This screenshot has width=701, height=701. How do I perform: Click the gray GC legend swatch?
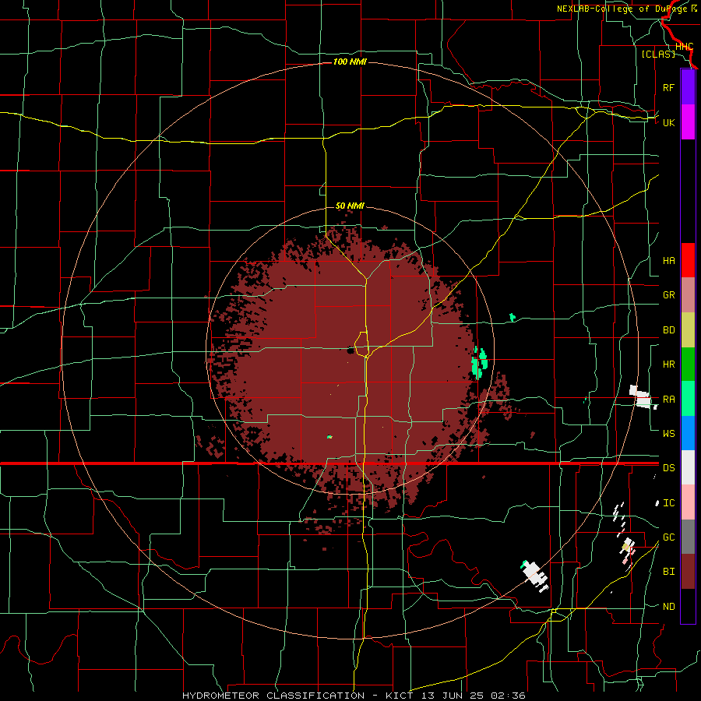click(x=688, y=537)
